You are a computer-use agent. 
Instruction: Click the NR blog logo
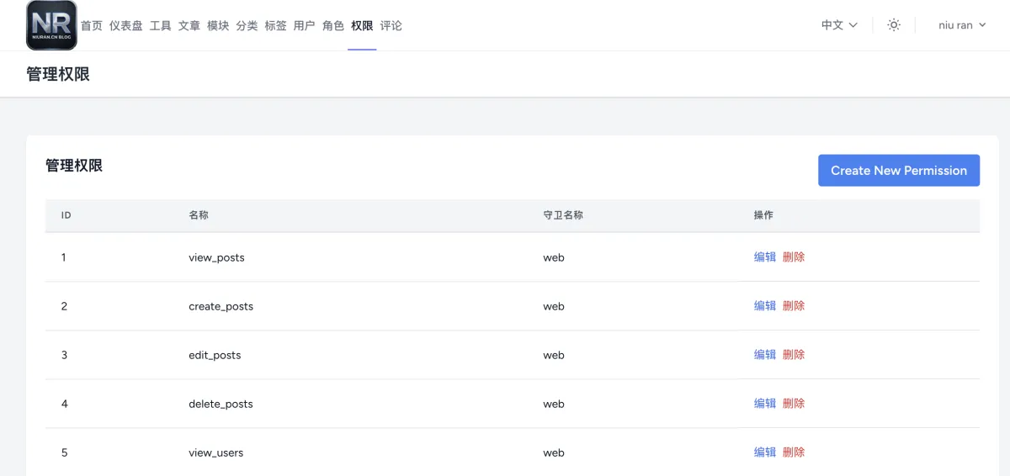coord(51,25)
